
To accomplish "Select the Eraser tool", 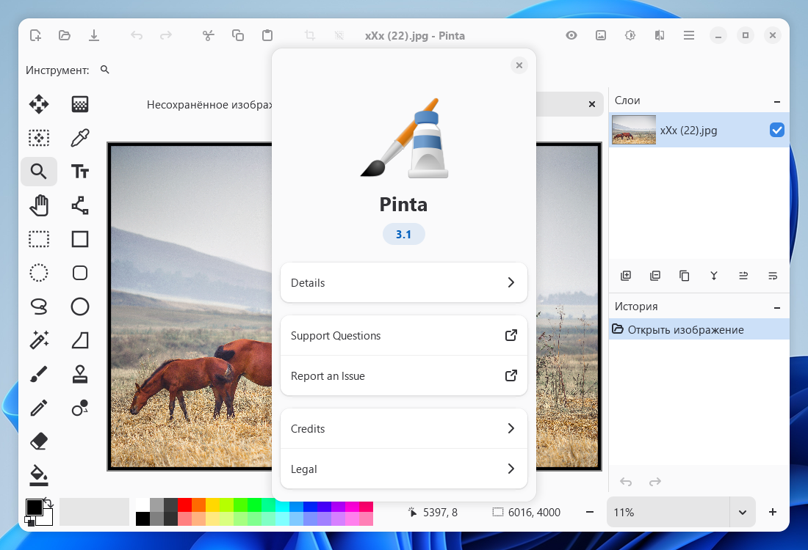I will 39,441.
